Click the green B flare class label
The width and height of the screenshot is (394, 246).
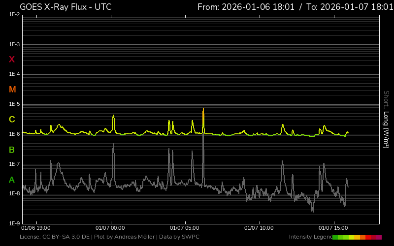tap(12, 150)
